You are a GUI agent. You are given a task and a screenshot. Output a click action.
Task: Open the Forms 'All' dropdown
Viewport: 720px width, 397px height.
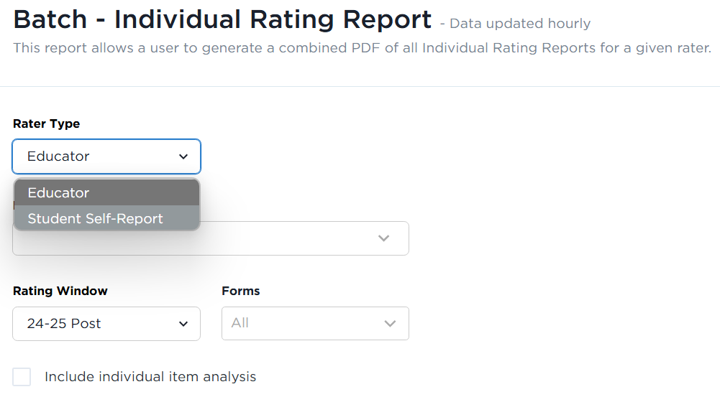(x=316, y=324)
